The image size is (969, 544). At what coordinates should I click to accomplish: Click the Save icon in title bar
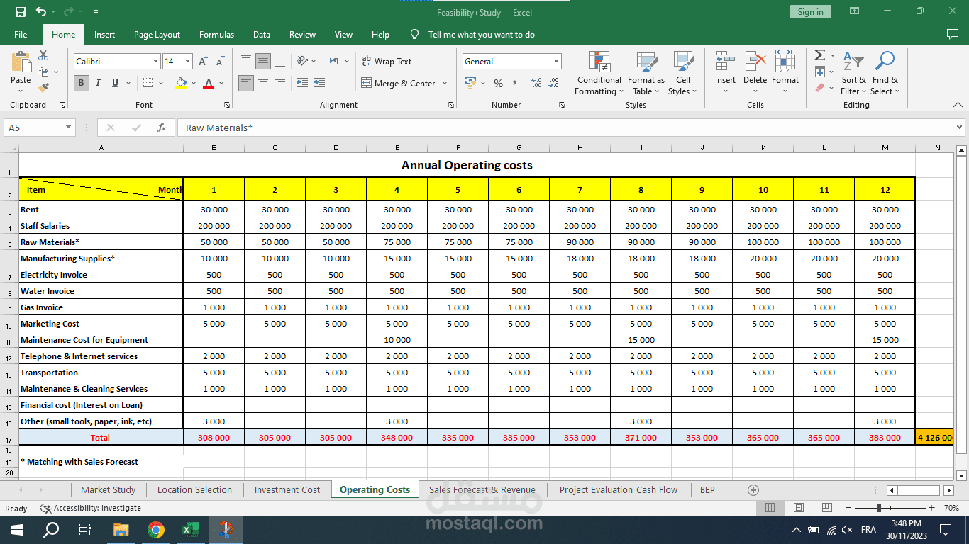(20, 12)
